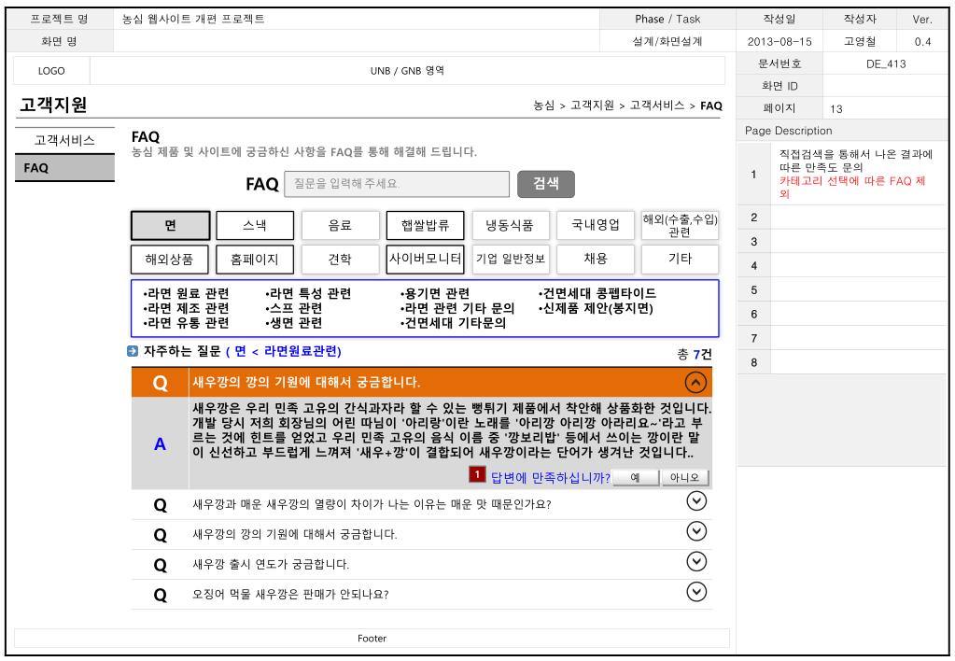
Task: Click question text 오징어 먹물 새우깡은 판매가 안되나요?
Action: [x=290, y=594]
